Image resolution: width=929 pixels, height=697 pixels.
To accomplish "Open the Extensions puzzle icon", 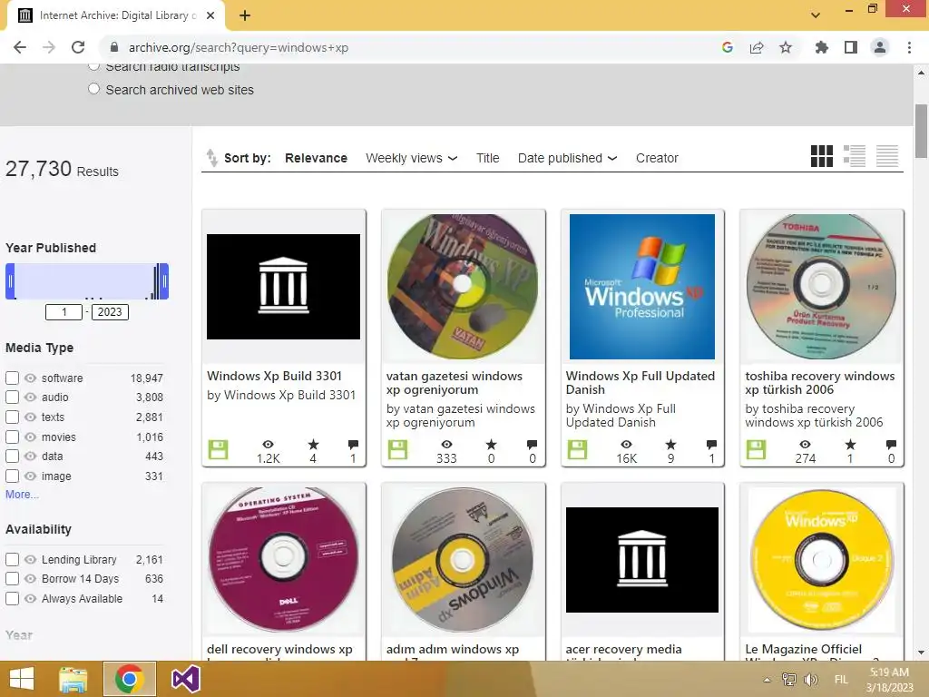I will pyautogui.click(x=821, y=47).
